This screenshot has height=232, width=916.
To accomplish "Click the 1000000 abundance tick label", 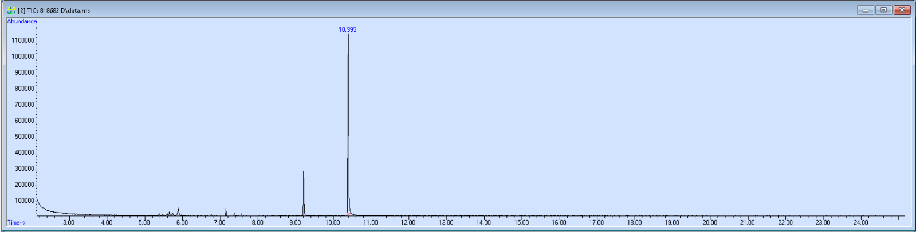I will (x=23, y=57).
